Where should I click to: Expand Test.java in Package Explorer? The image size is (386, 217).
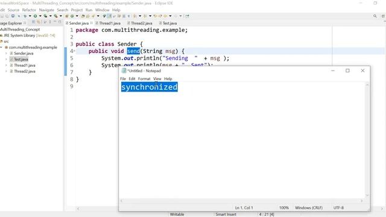click(6, 59)
